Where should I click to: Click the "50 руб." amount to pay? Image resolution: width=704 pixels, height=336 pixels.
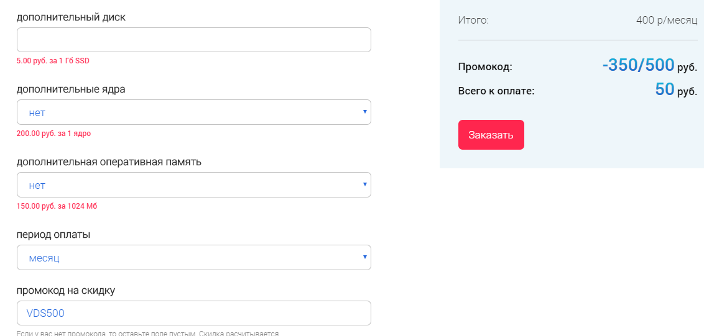click(x=675, y=90)
